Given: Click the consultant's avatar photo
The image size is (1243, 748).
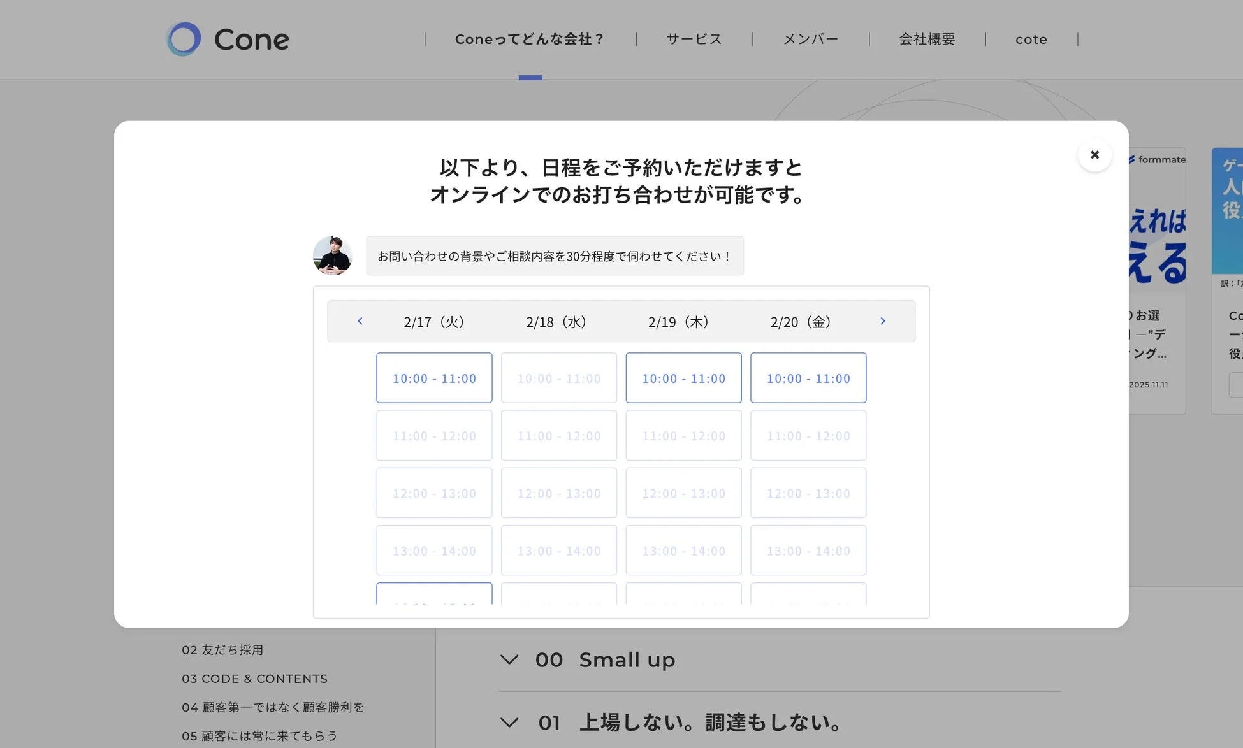Looking at the screenshot, I should [332, 255].
